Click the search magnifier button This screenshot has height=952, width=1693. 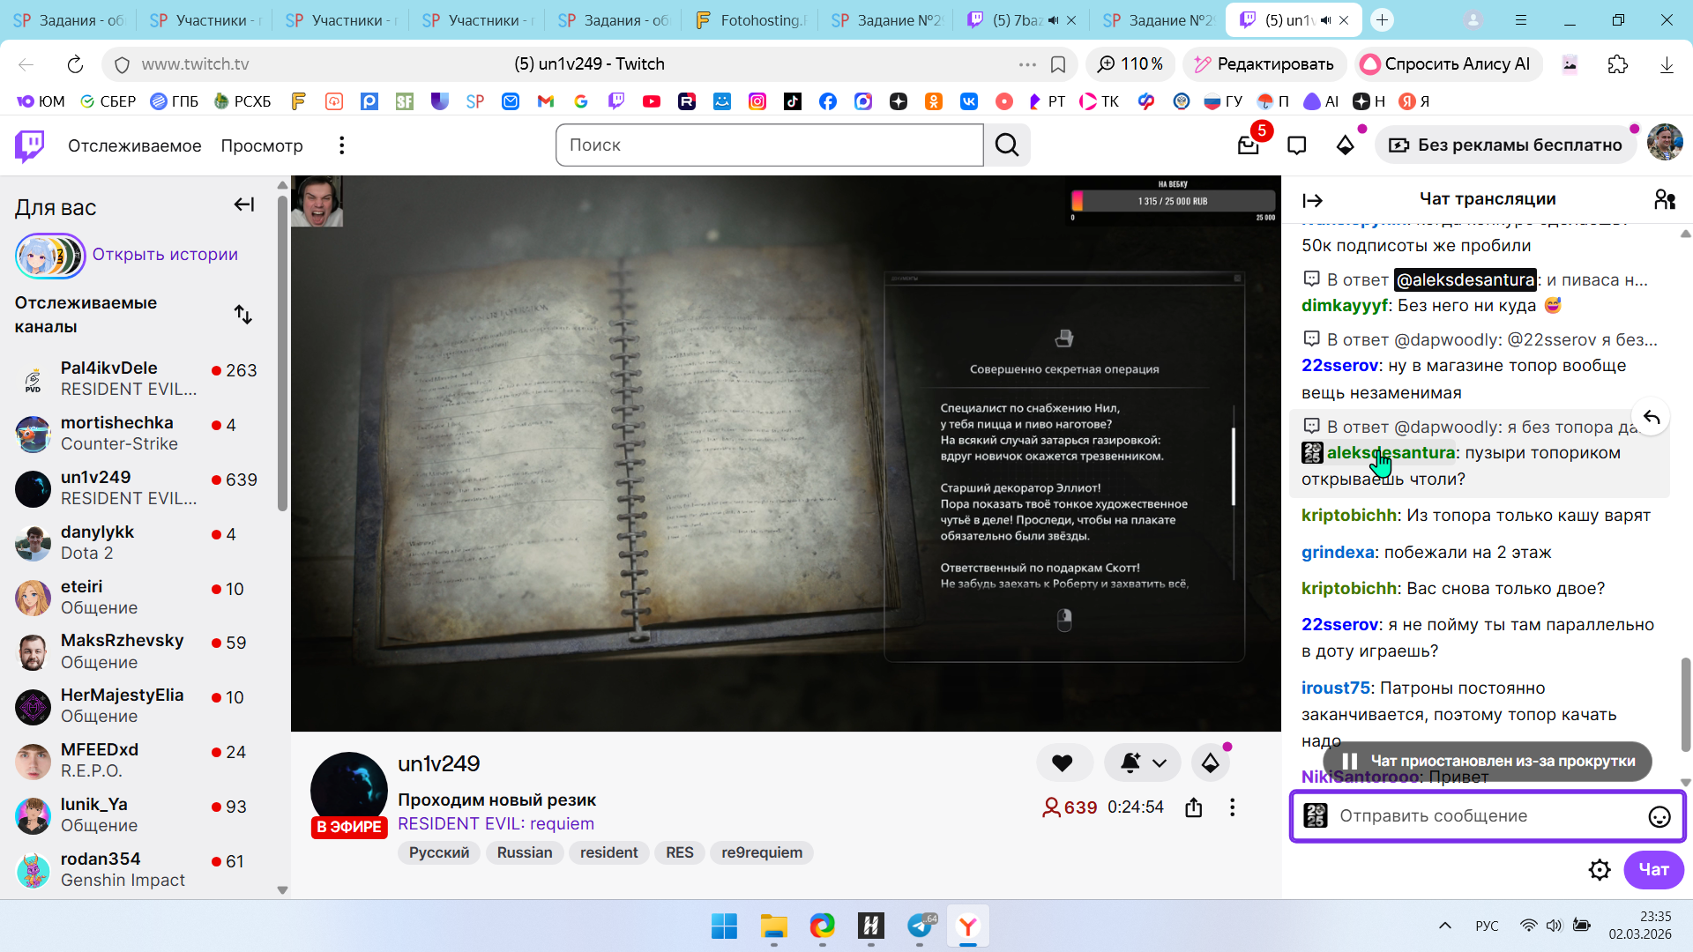tap(1007, 145)
